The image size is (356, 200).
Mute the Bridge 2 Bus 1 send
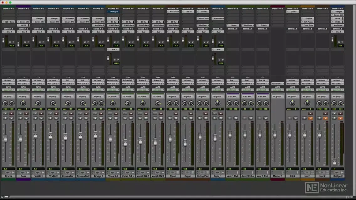(339, 42)
